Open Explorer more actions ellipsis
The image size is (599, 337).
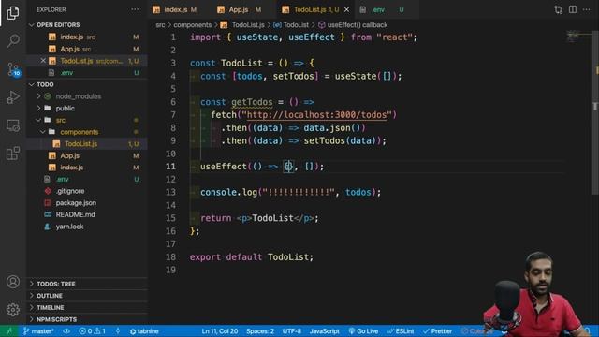click(x=135, y=9)
